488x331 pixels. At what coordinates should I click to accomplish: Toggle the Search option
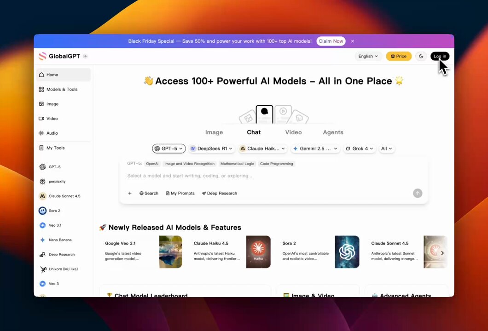149,194
